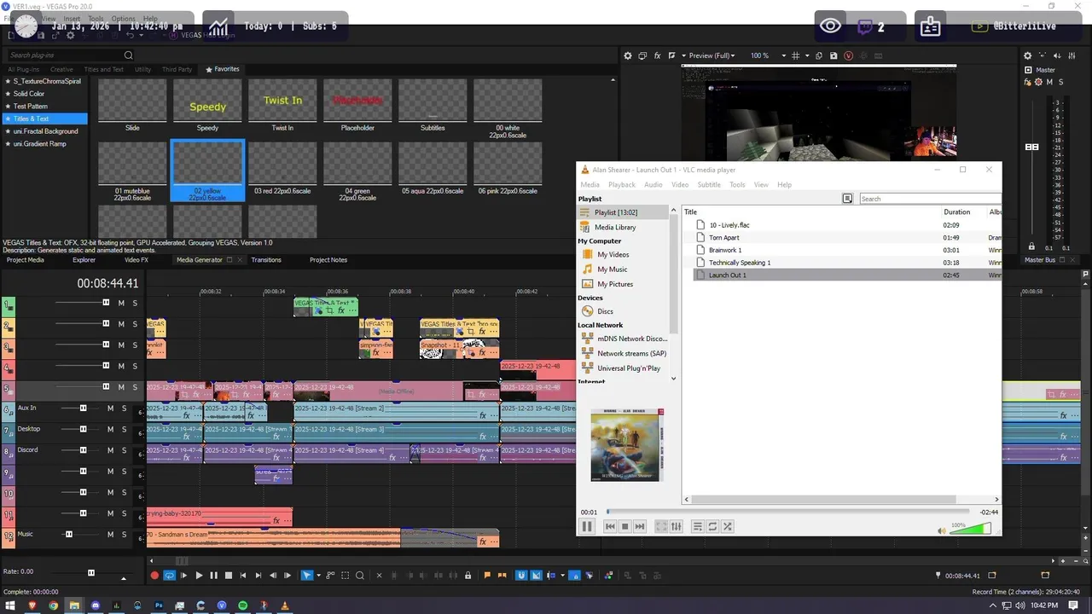This screenshot has height=614, width=1092.
Task: Click Play in the VEGAS transport bar
Action: 199,576
